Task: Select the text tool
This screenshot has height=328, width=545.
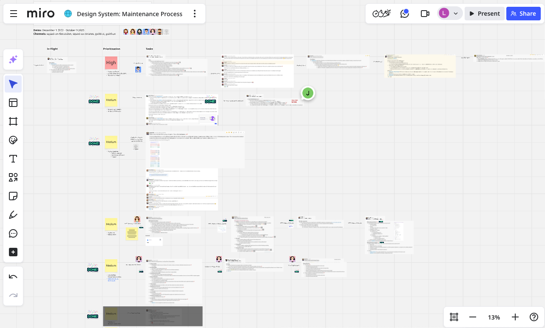Action: point(13,158)
